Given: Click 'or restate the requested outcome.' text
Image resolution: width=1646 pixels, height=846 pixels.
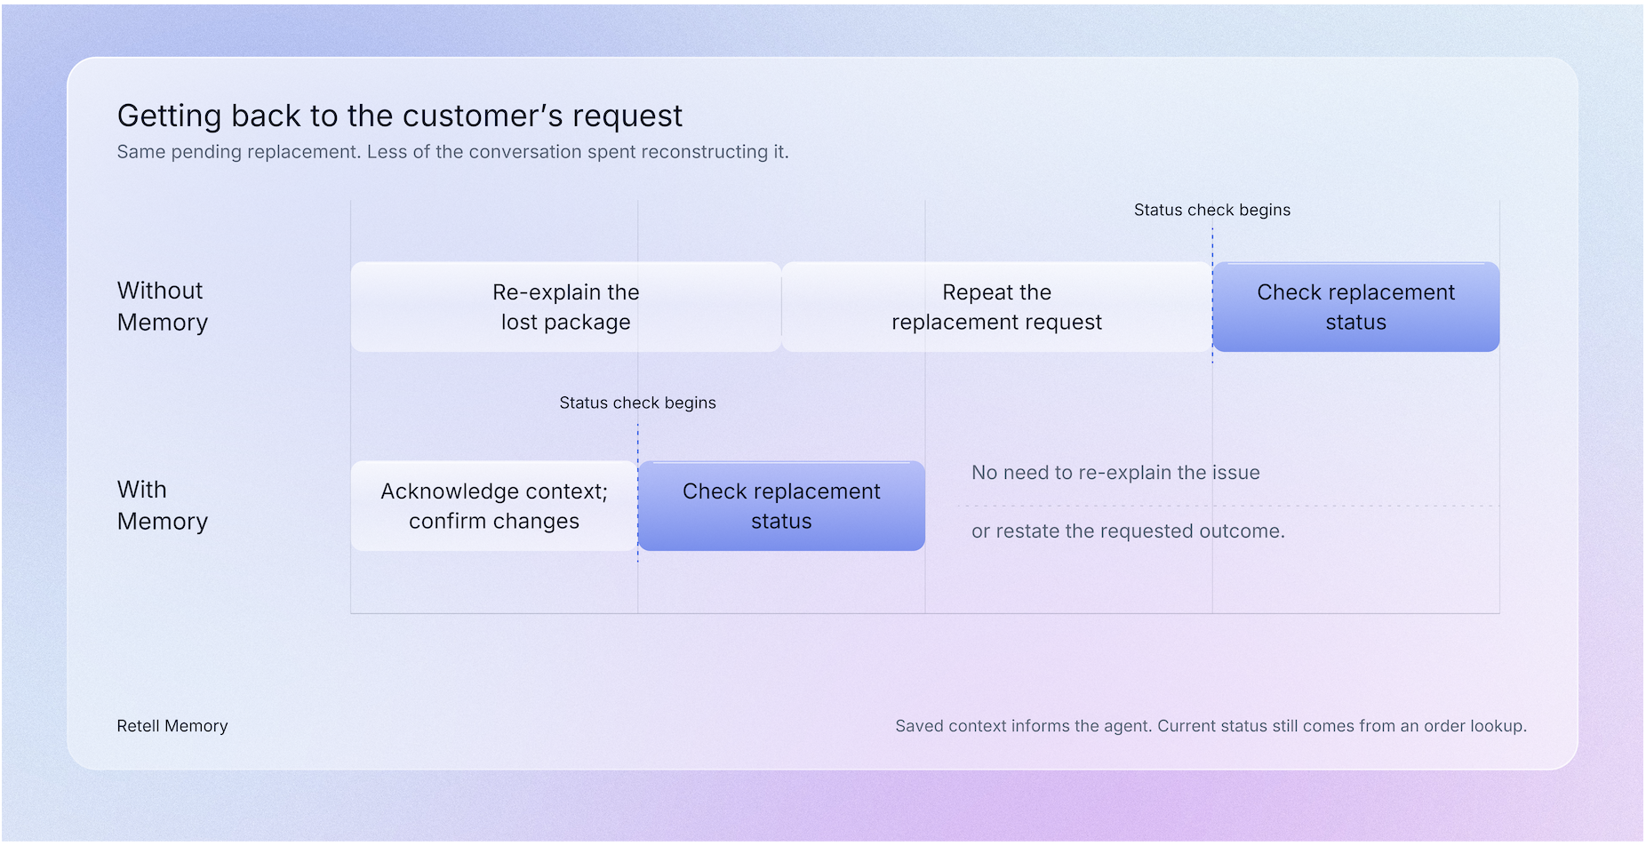Looking at the screenshot, I should pos(1128,531).
